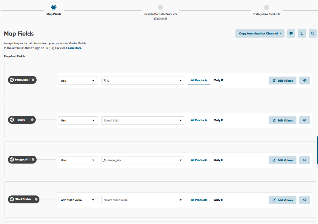This screenshot has height=224, width=318.
Task: Open StockStatus Add static value dropdown
Action: (x=78, y=200)
